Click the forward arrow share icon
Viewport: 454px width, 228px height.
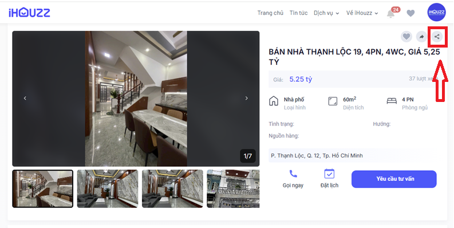coord(421,37)
